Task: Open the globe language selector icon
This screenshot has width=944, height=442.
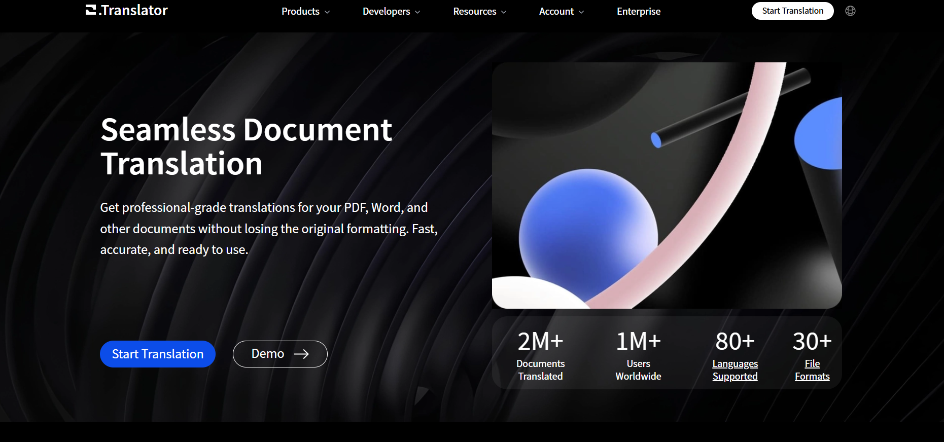Action: point(851,11)
